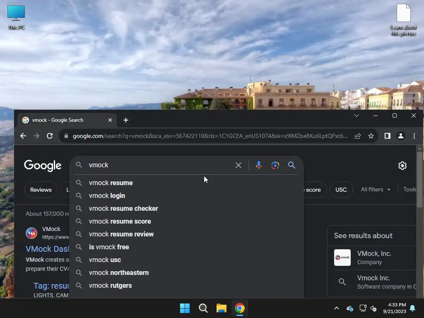Open the Windows Start menu
Viewport: 424px width, 318px height.
pyautogui.click(x=185, y=308)
